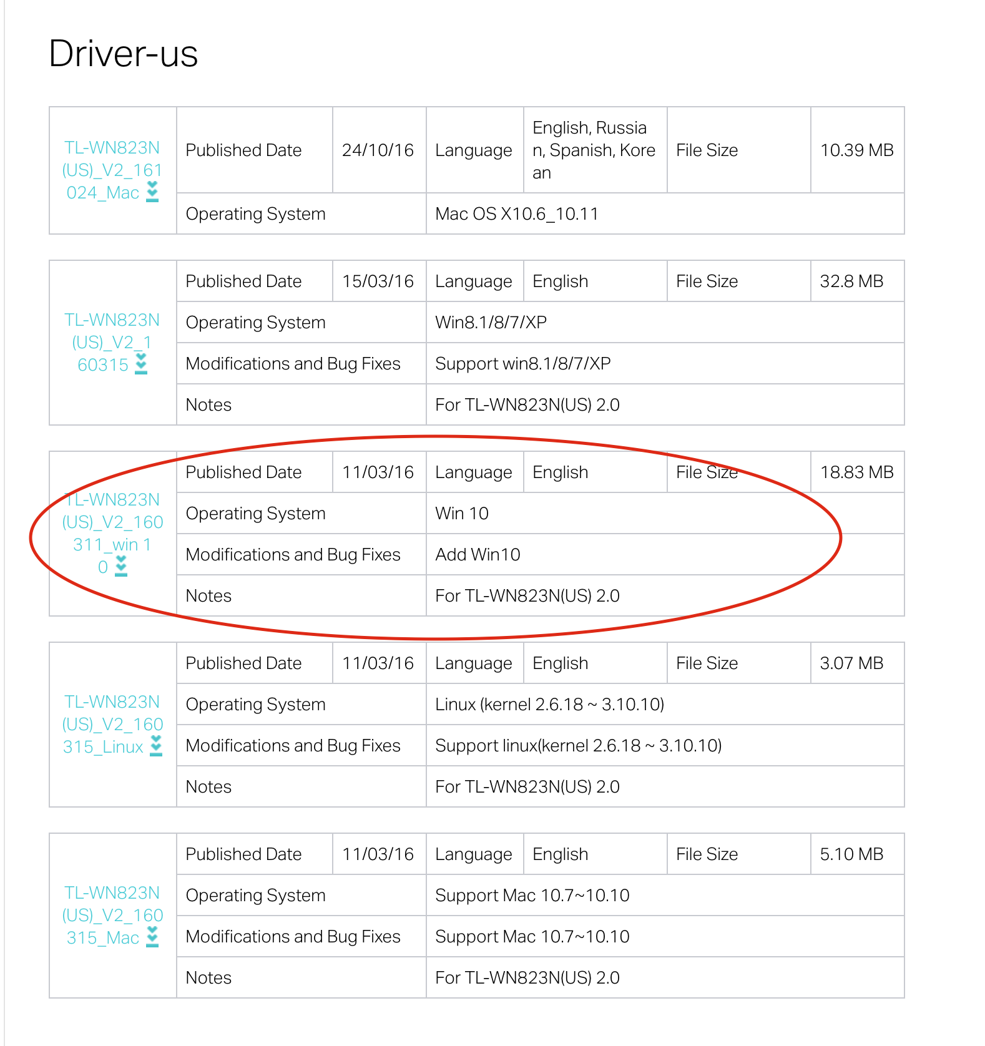Select text Support linux(kernel 2.6.18 ~ 3.10.10)

(x=579, y=746)
